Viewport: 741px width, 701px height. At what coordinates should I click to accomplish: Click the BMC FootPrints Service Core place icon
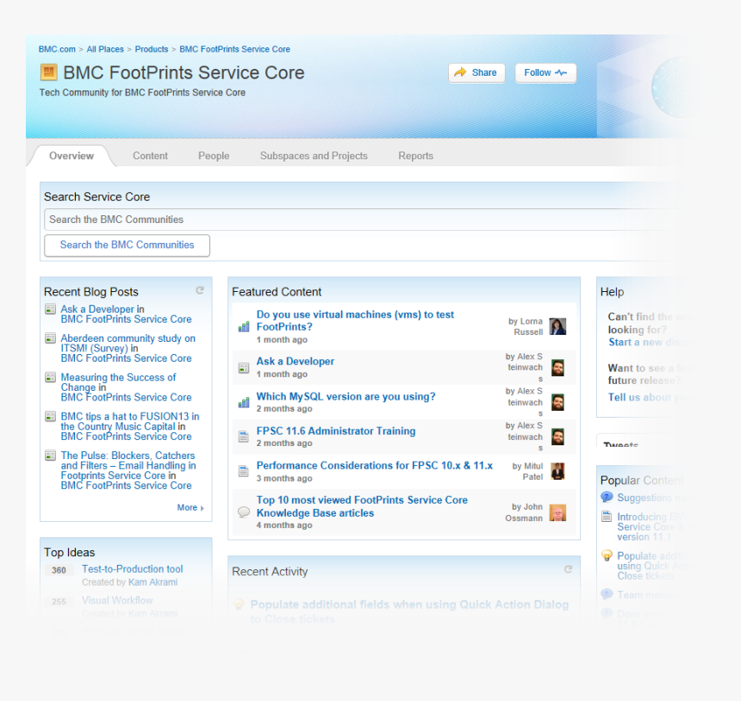[x=48, y=72]
